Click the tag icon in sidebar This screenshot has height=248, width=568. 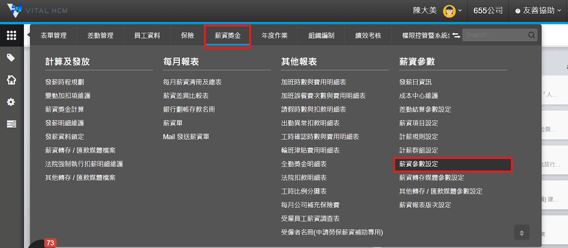[11, 57]
